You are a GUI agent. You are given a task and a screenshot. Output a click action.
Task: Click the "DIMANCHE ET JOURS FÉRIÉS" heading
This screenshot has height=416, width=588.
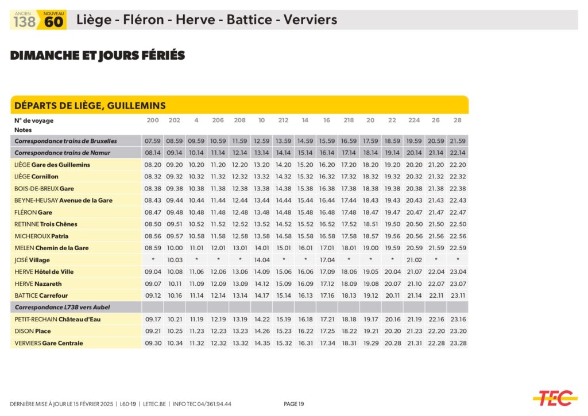[98, 56]
